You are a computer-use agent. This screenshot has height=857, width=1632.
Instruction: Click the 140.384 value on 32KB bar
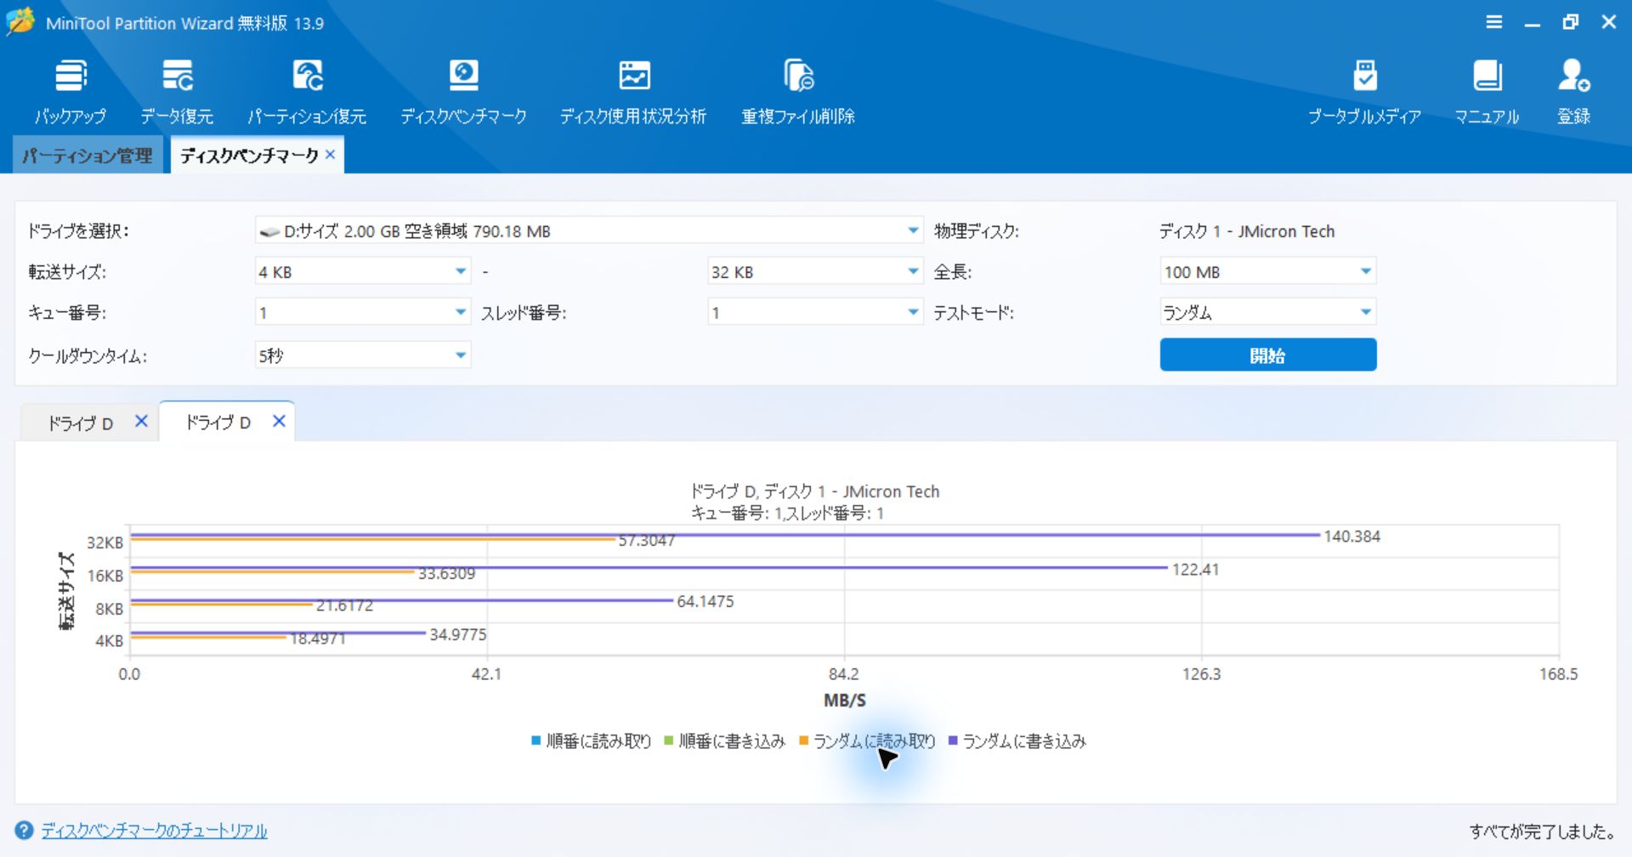(x=1351, y=536)
